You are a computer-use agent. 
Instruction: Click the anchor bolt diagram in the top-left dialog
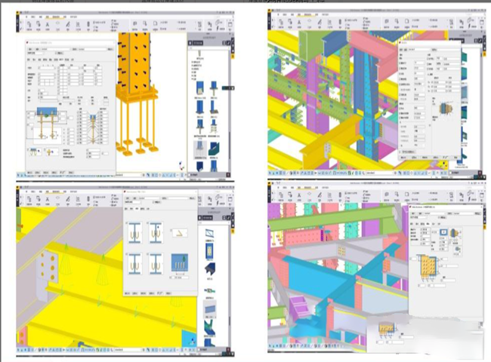point(43,122)
